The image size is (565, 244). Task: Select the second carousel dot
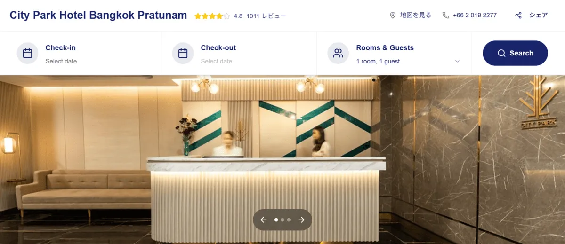(282, 220)
